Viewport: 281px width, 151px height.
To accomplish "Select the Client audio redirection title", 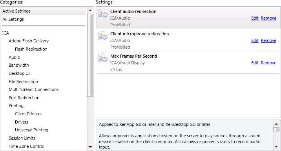I will (133, 11).
